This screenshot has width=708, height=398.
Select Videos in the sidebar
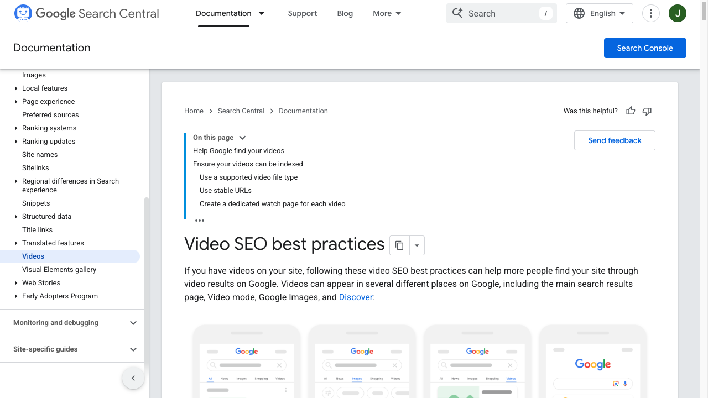[x=70, y=256]
